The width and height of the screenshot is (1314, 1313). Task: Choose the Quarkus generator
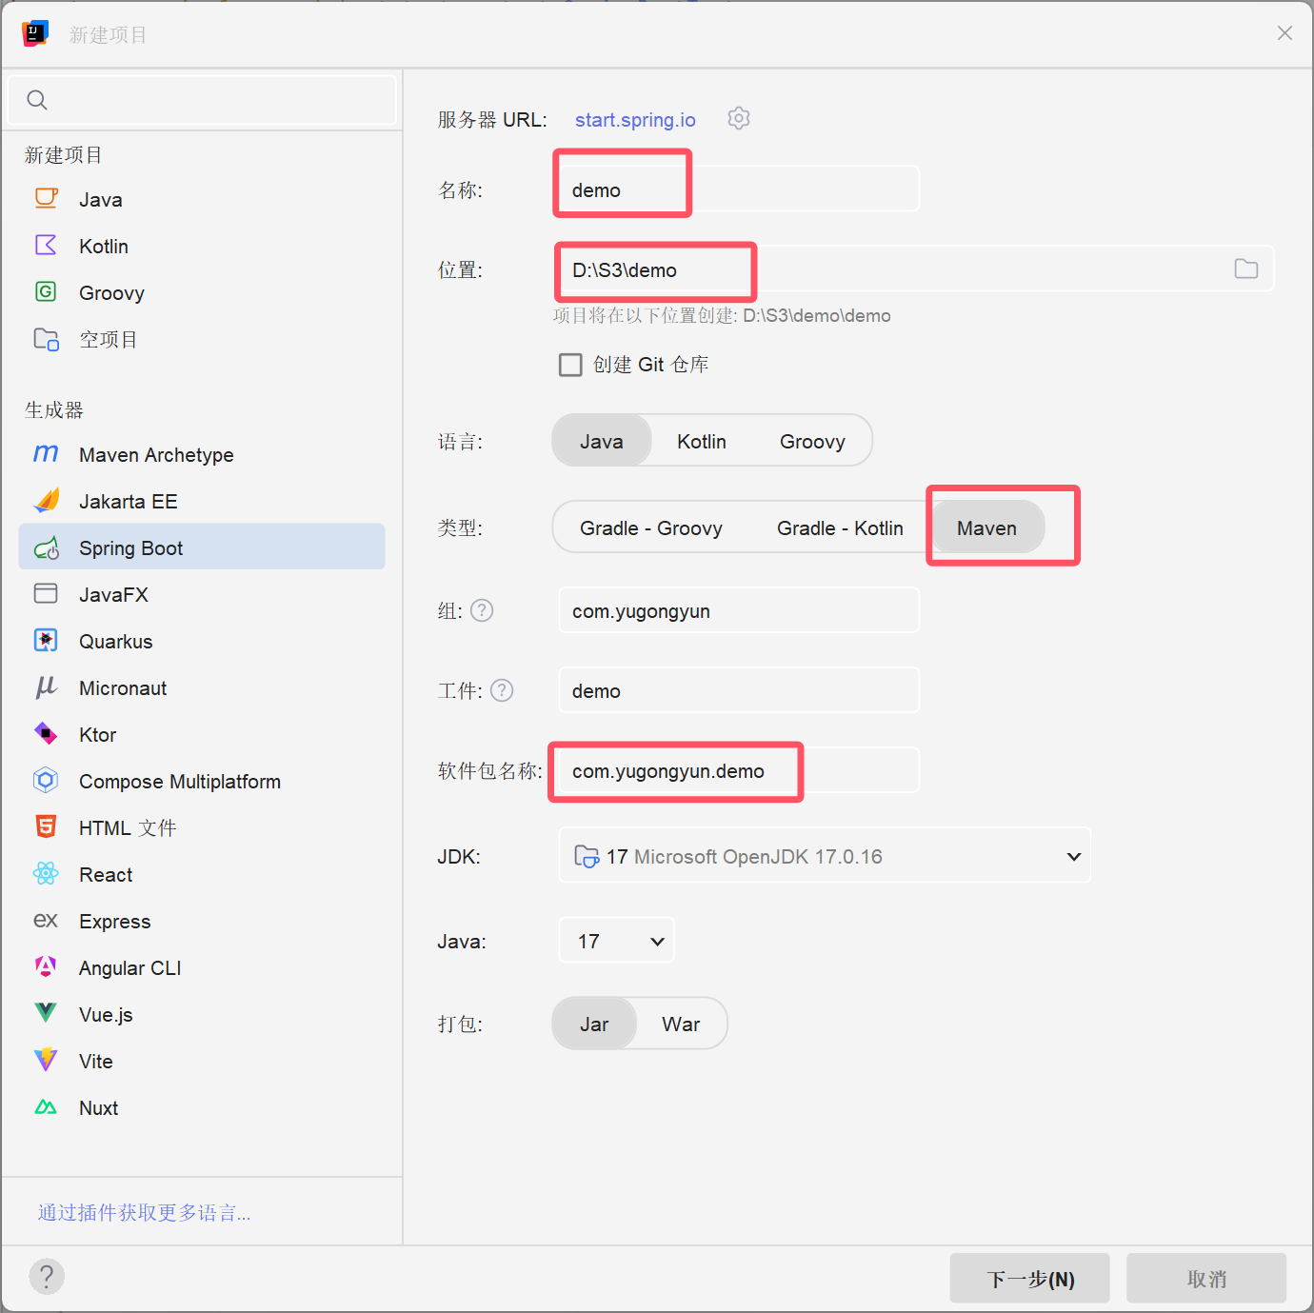pos(115,640)
